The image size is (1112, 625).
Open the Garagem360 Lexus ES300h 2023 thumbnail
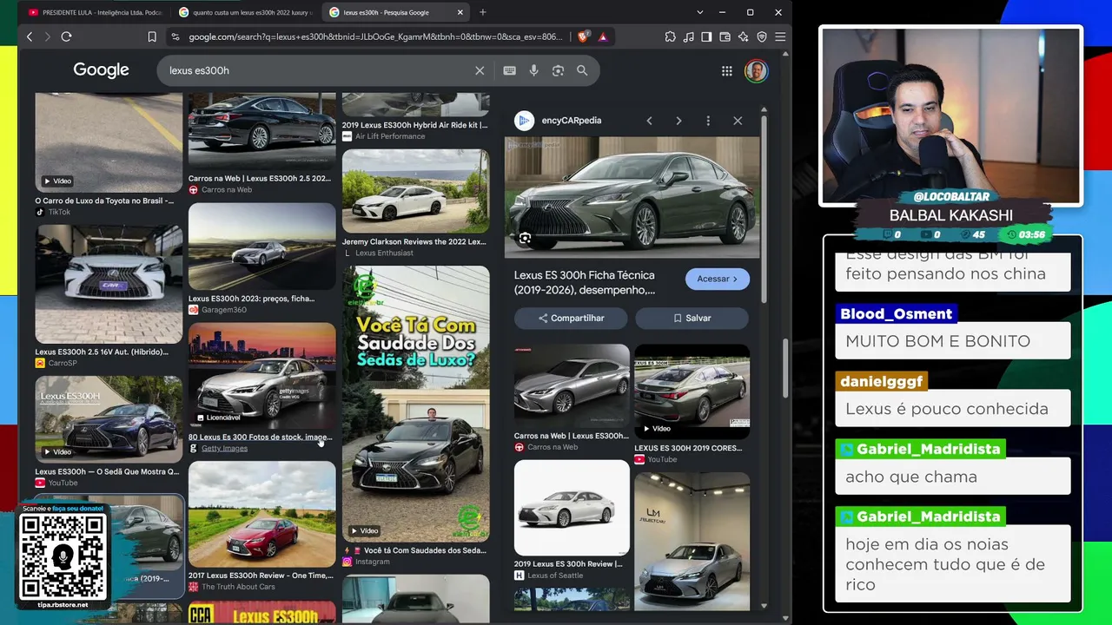[x=261, y=247]
